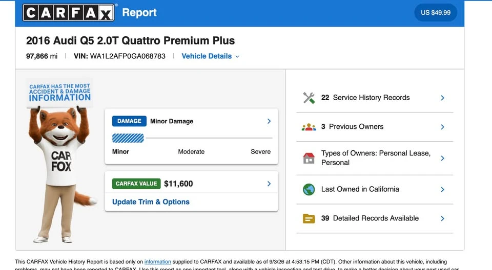Screen dimensions: 492x270
Task: Open the information hyperlink in disclaimer
Action: coord(157,261)
